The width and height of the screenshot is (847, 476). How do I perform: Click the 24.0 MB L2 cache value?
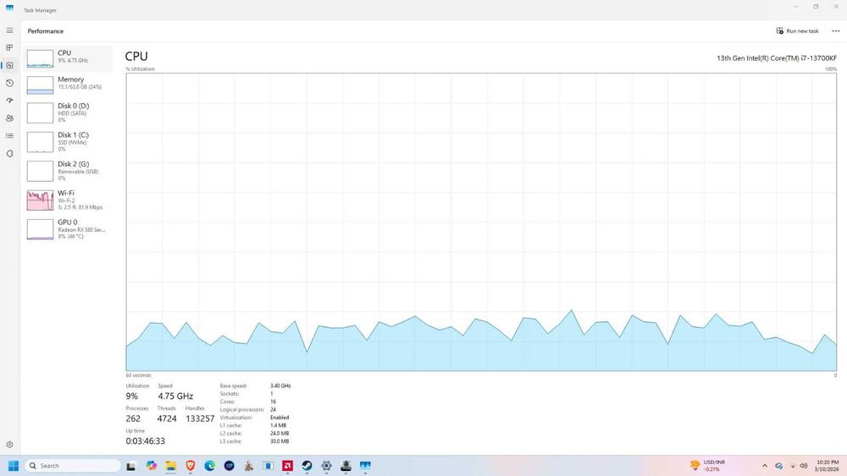(280, 434)
